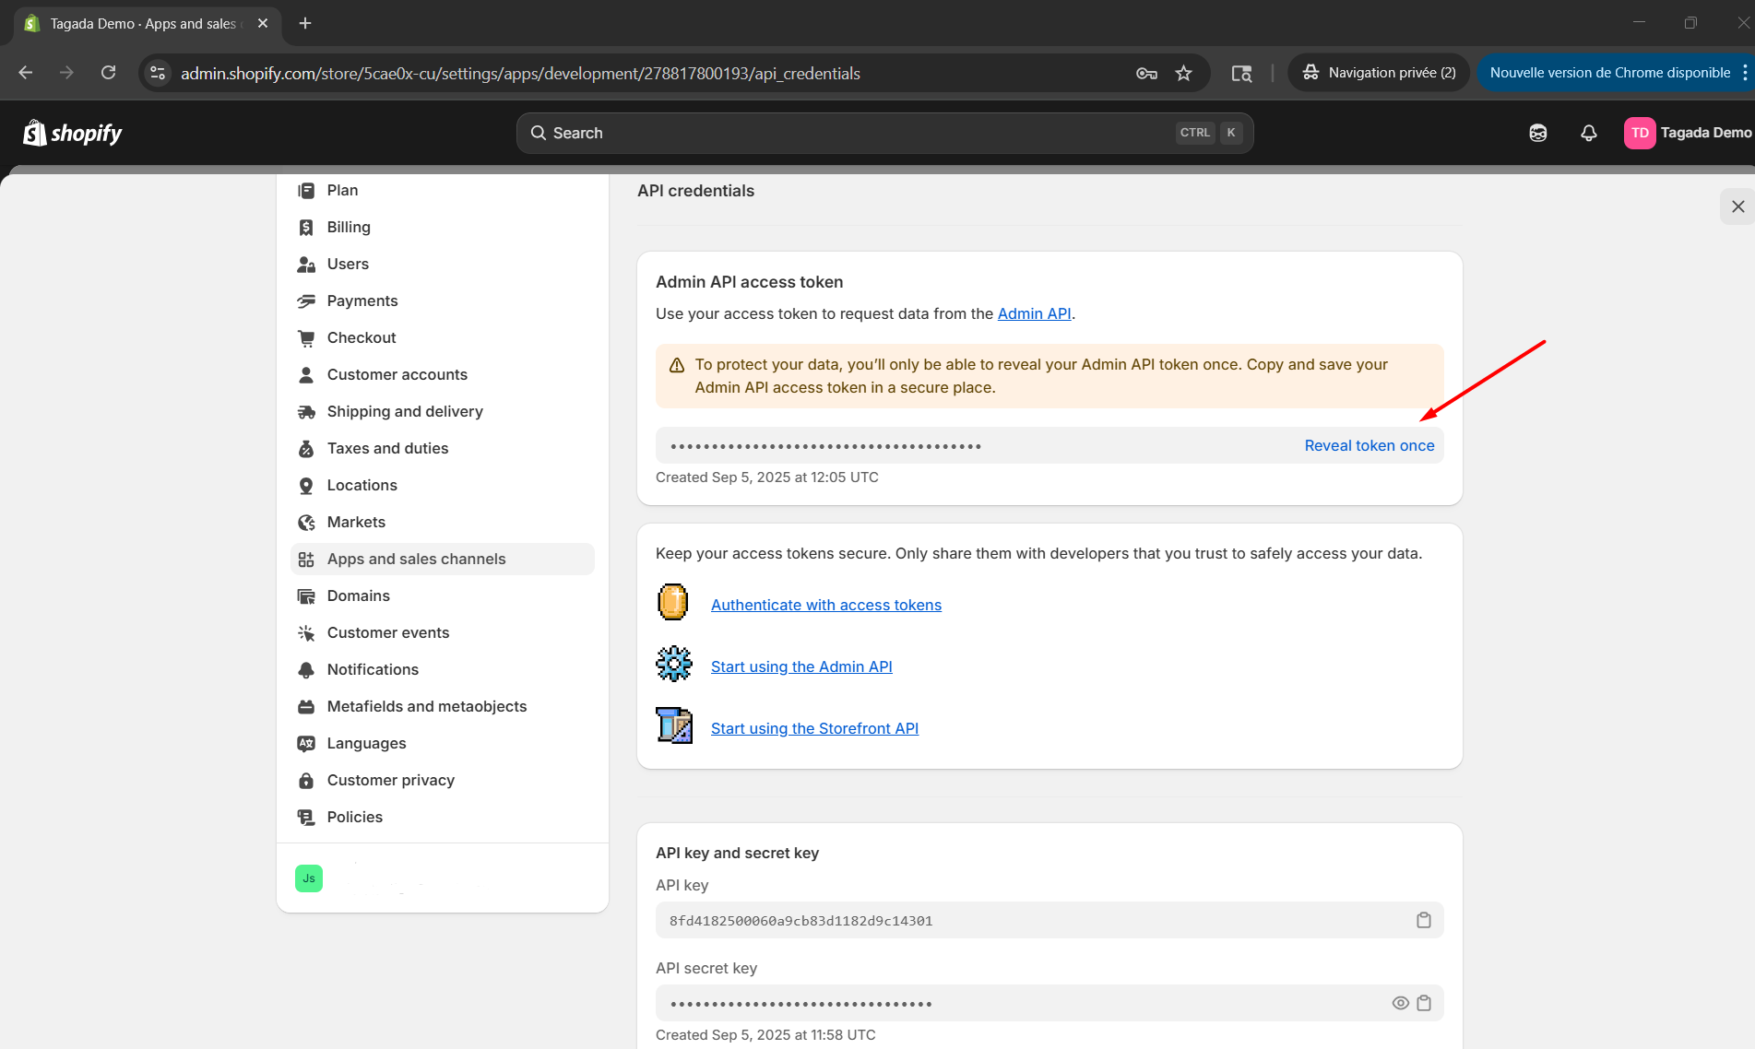Open Billing settings
The image size is (1755, 1049).
coord(443,227)
